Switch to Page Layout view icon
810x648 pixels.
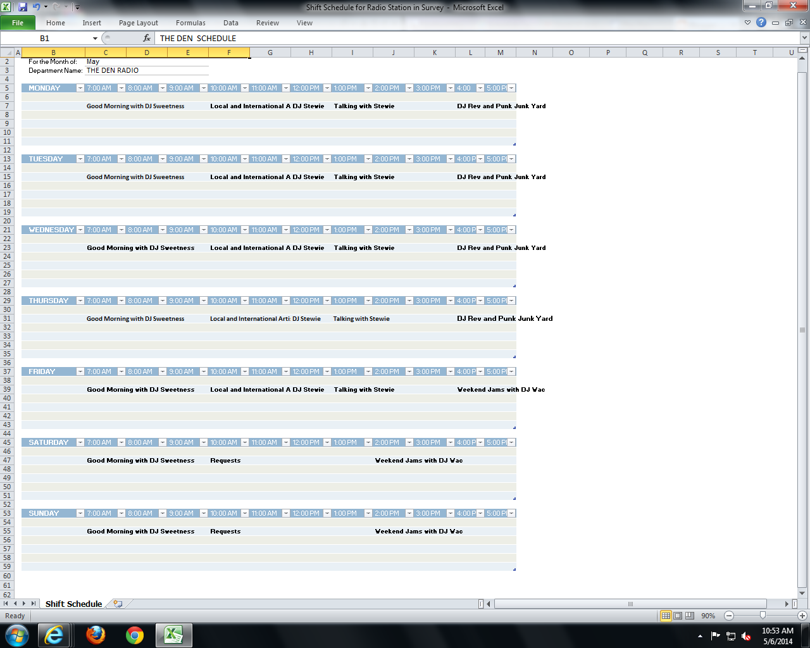point(678,616)
